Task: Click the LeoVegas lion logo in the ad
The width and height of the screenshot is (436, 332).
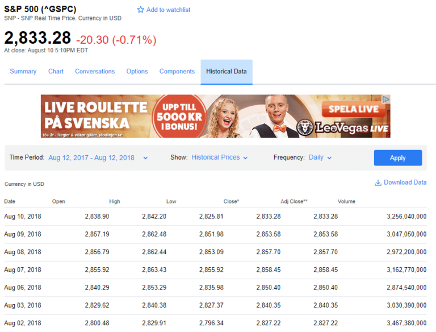Action: click(307, 127)
